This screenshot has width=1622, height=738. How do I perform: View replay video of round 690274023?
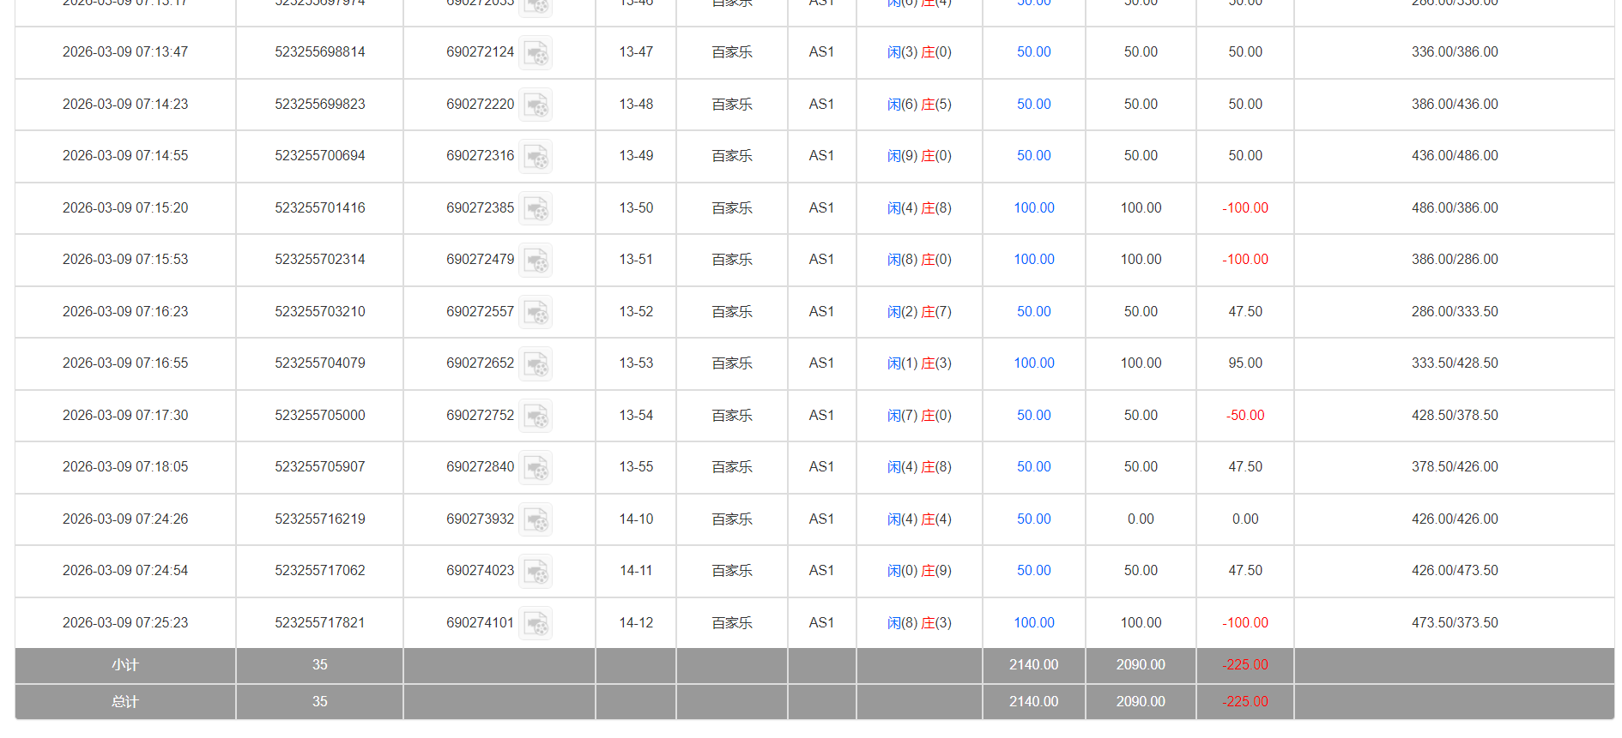536,572
